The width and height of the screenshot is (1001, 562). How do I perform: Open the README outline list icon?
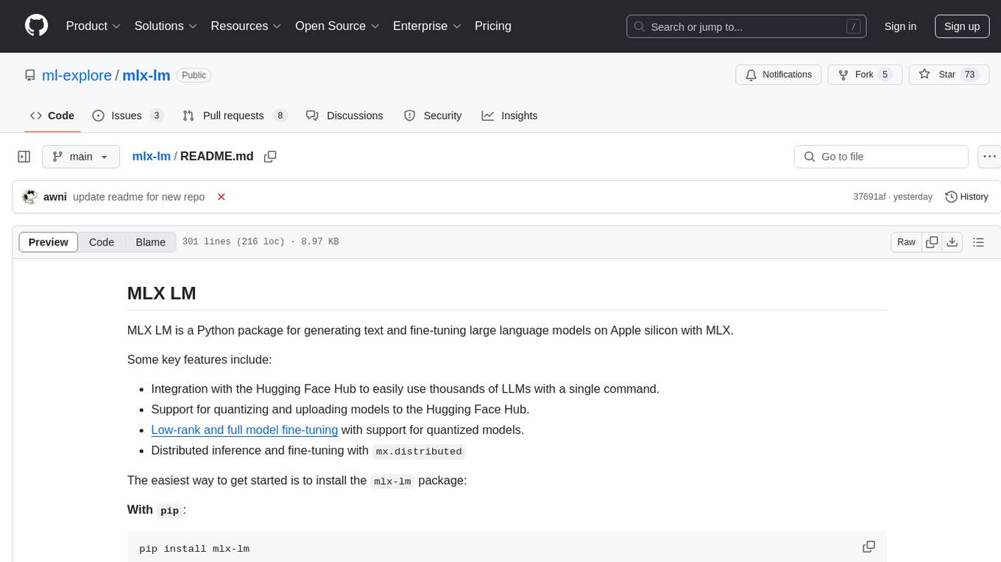coord(978,242)
